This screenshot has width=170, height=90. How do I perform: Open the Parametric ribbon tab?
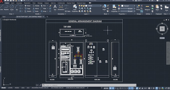point(27,3)
